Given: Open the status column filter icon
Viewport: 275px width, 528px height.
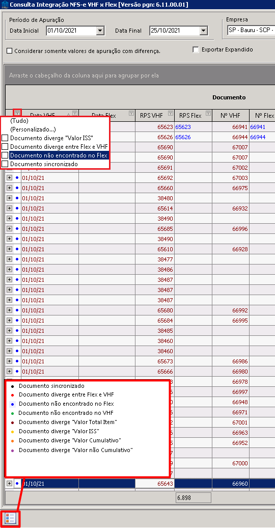Looking at the screenshot, I should (x=17, y=113).
